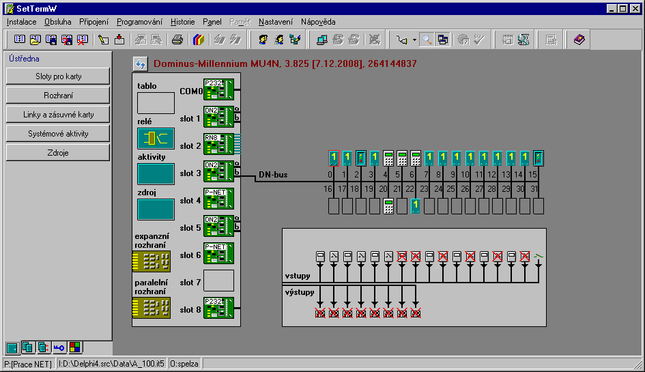This screenshot has height=372, width=645.
Task: Click the printer icon in the toolbar
Action: 177,40
